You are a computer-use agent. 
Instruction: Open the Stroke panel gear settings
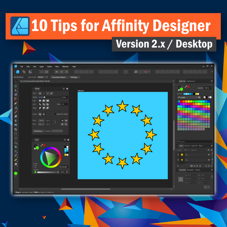click(67, 89)
